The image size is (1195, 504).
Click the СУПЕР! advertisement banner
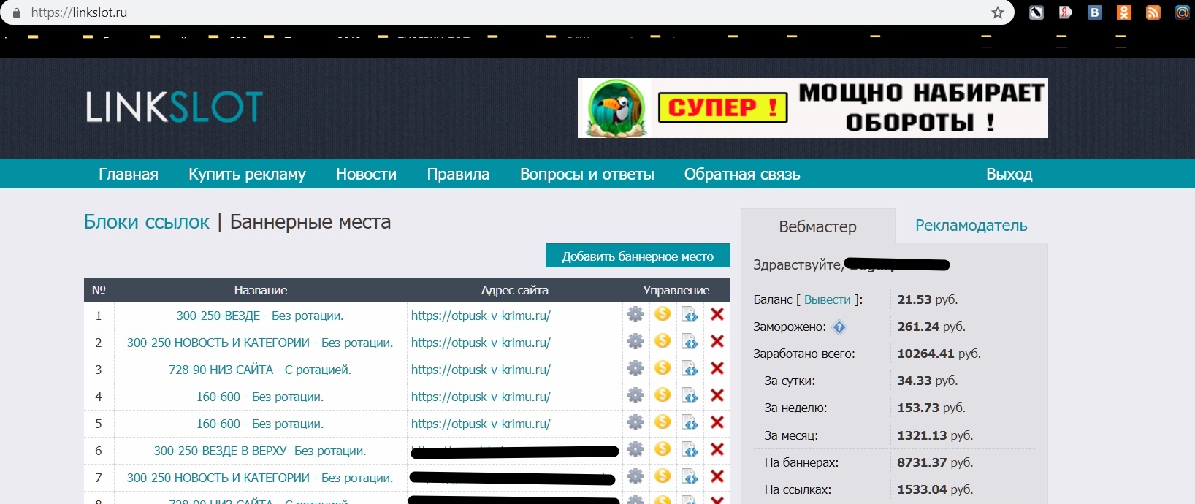click(x=813, y=108)
